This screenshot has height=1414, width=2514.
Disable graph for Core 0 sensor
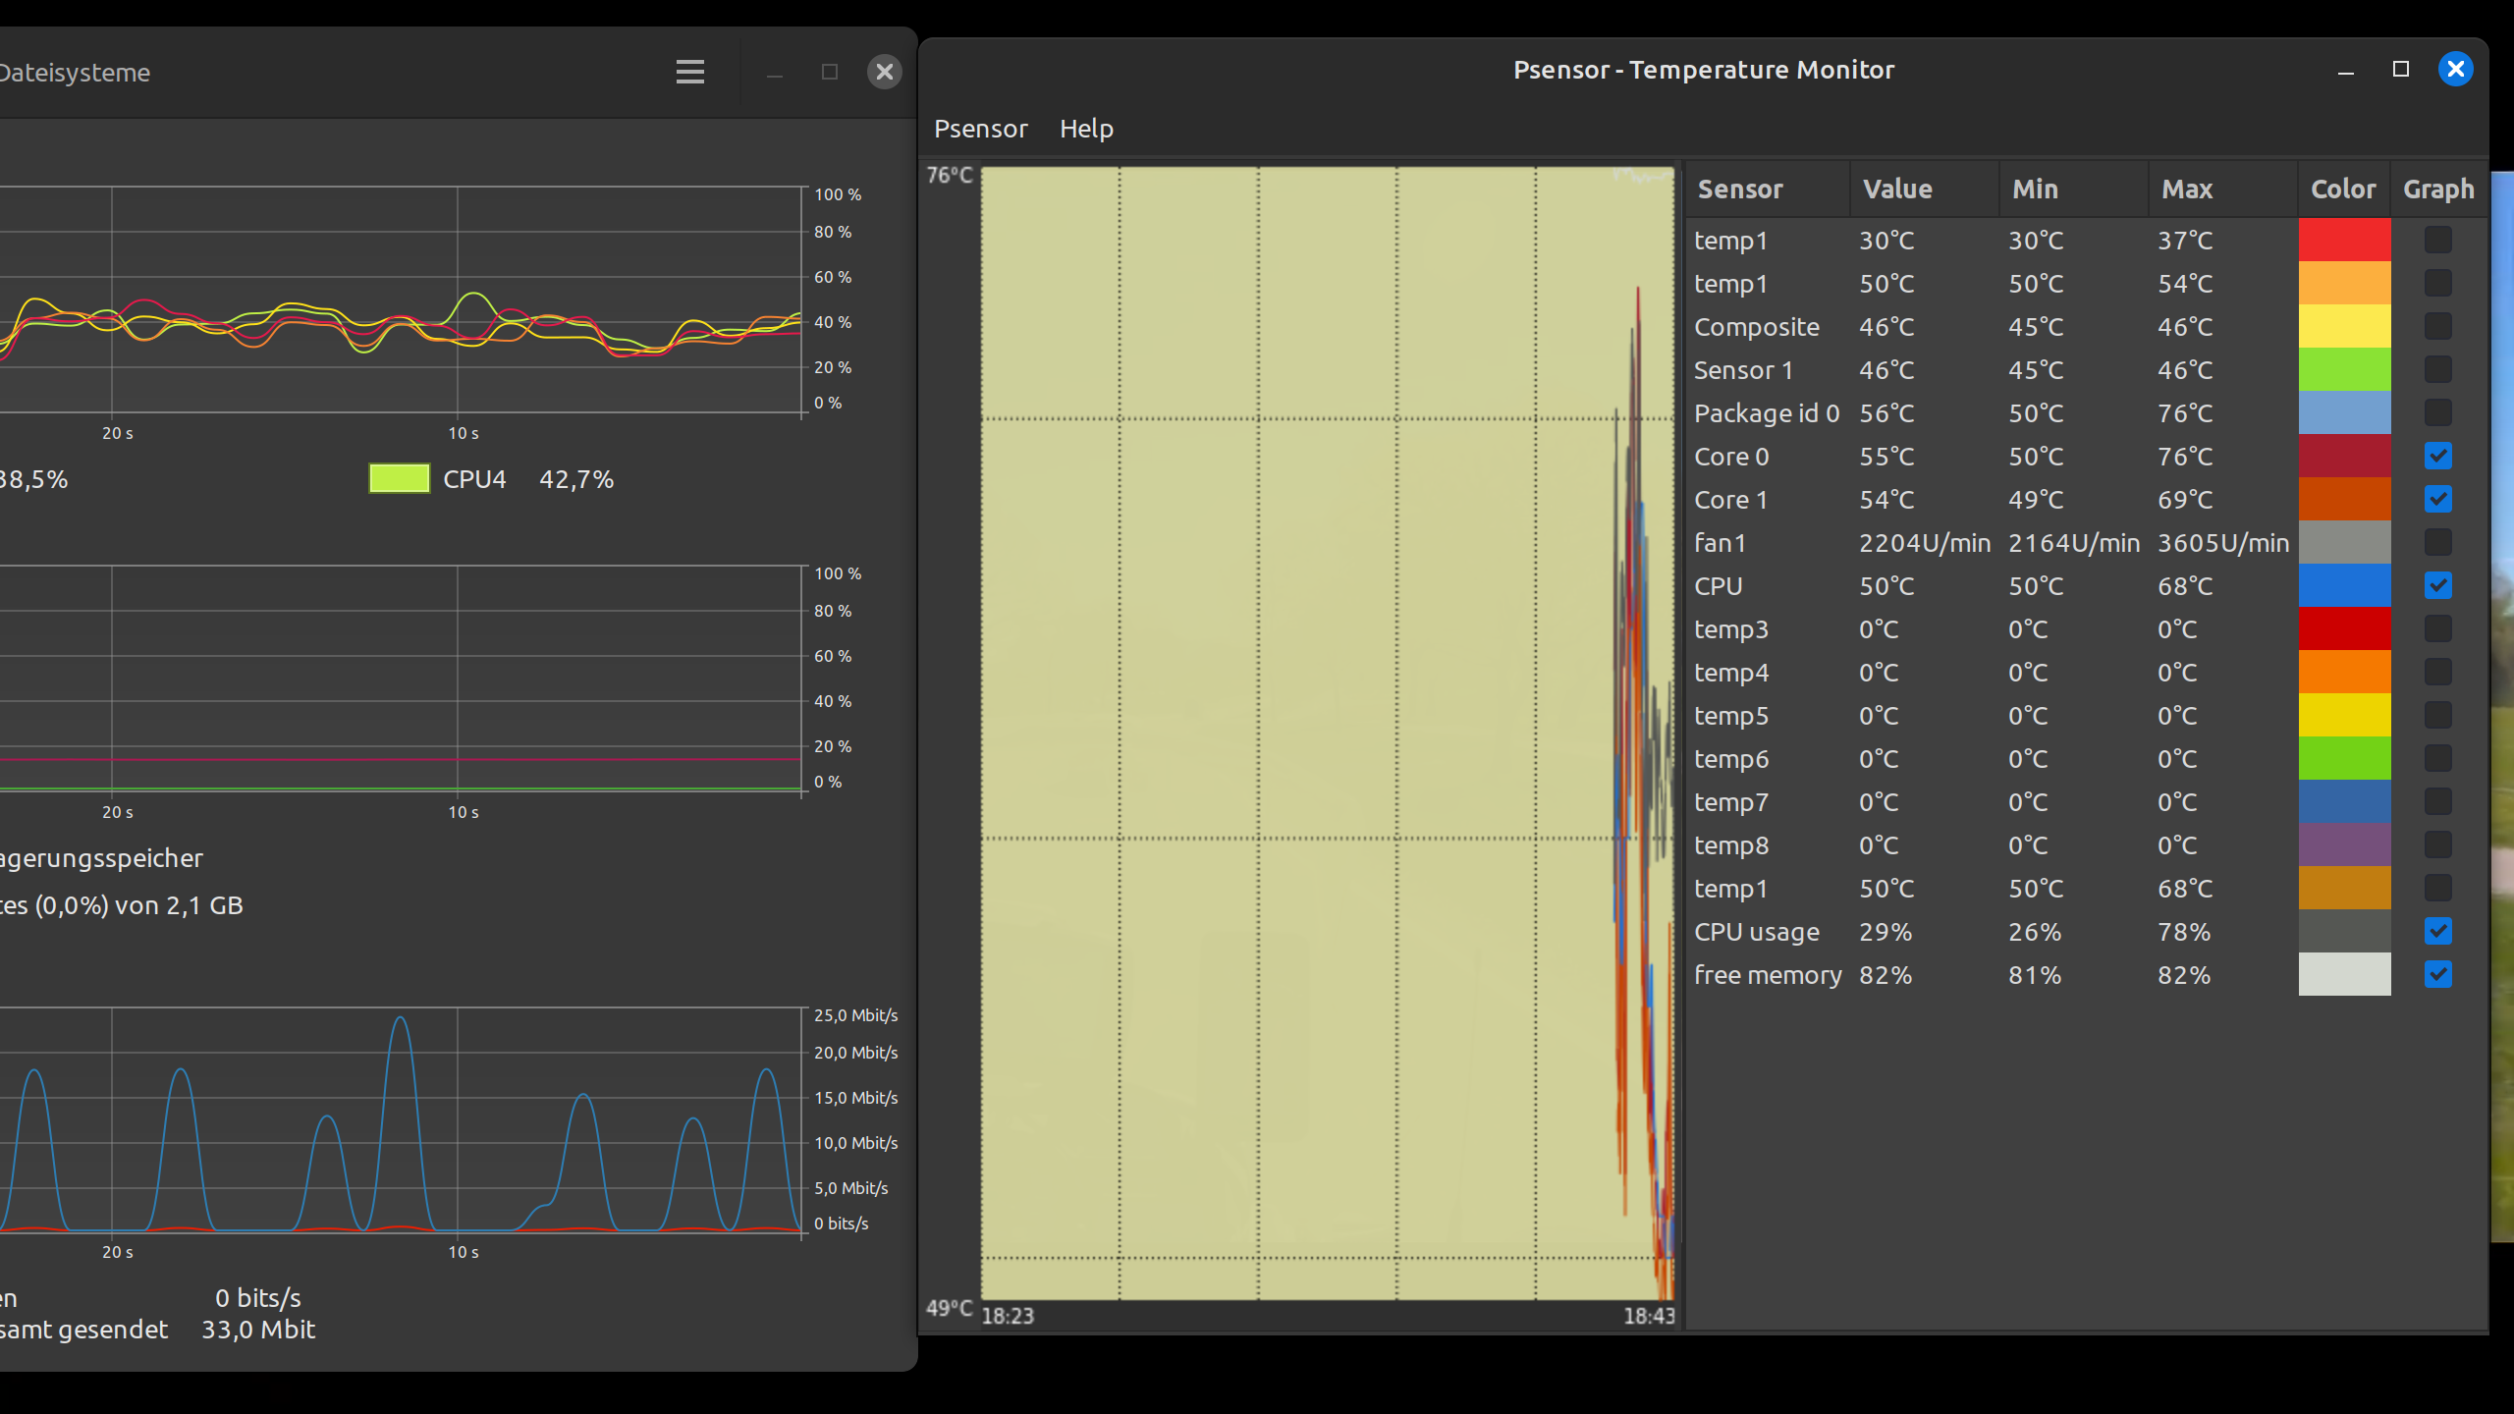coord(2437,457)
